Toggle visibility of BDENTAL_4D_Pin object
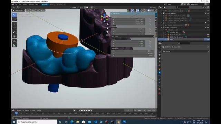 208,34
